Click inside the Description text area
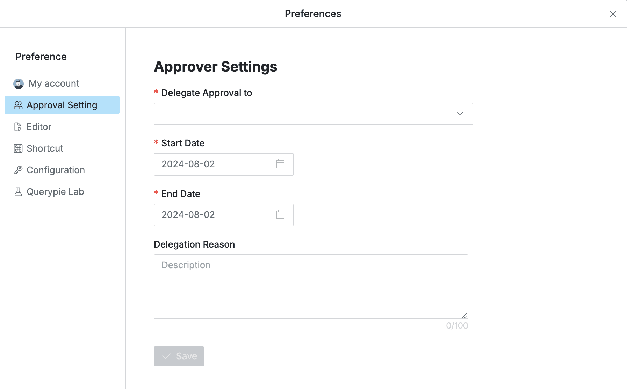The width and height of the screenshot is (627, 389). click(311, 286)
